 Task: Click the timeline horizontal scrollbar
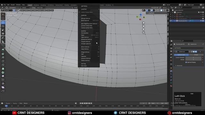click(85, 109)
